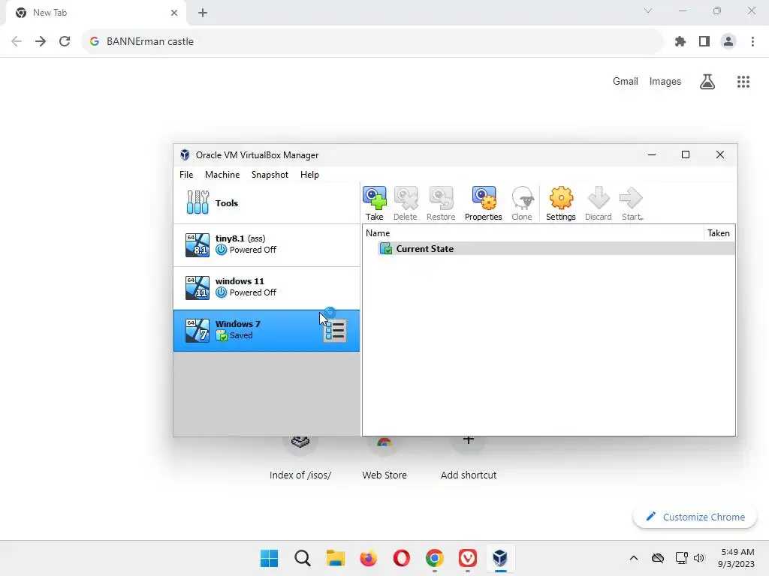The height and width of the screenshot is (576, 769).
Task: Close the New Tab tab
Action: coord(174,13)
